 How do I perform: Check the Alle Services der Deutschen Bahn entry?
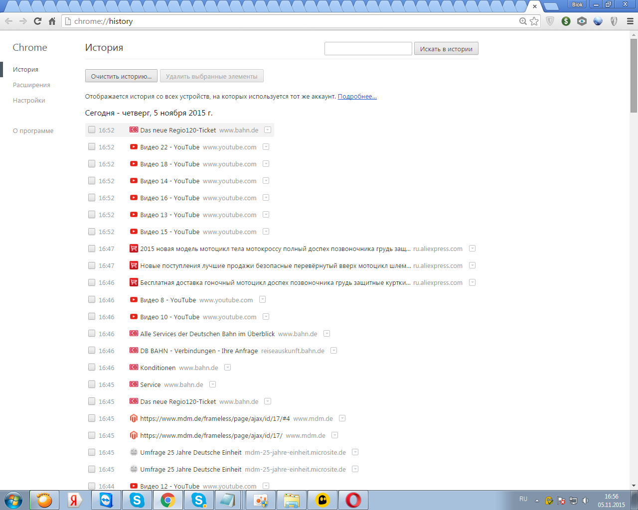(92, 333)
